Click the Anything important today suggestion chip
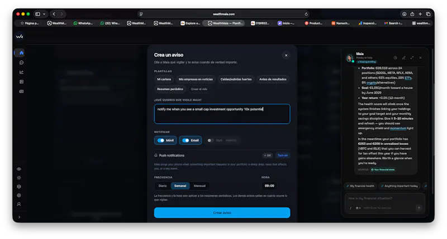 400,186
